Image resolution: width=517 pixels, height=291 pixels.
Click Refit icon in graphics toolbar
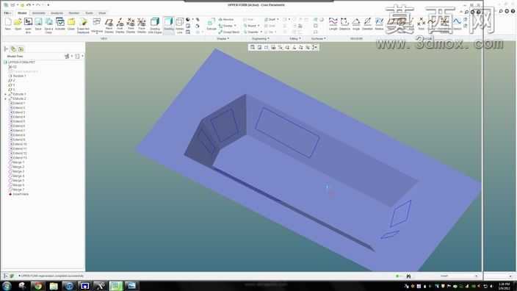[x=253, y=48]
